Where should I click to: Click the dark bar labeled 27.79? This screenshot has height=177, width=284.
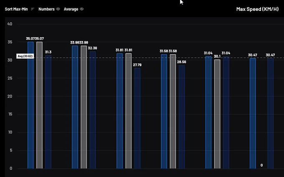(x=137, y=118)
